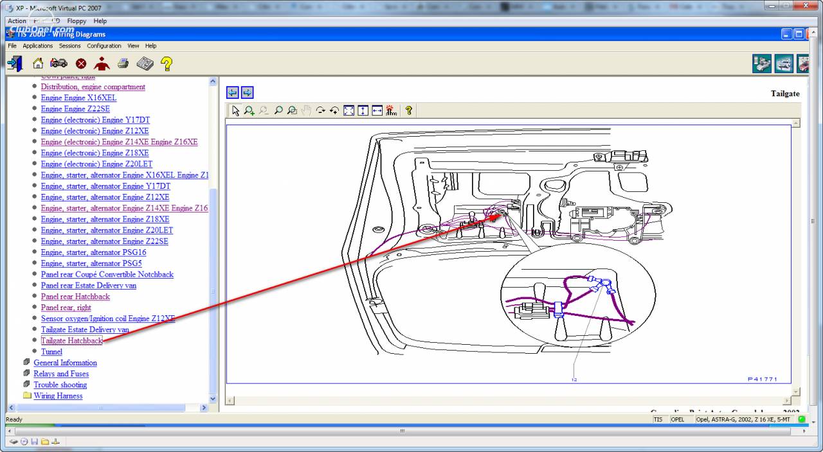Click the network icon in Virtual PC status bar

pos(55,442)
